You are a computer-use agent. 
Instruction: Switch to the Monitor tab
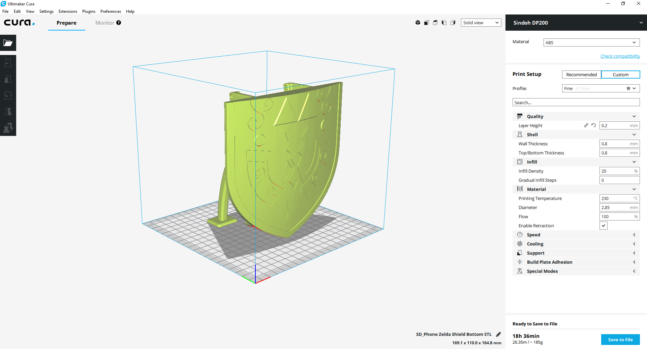click(x=105, y=23)
